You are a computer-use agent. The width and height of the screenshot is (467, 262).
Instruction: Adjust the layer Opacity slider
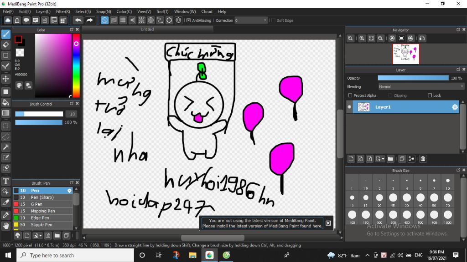coord(413,78)
